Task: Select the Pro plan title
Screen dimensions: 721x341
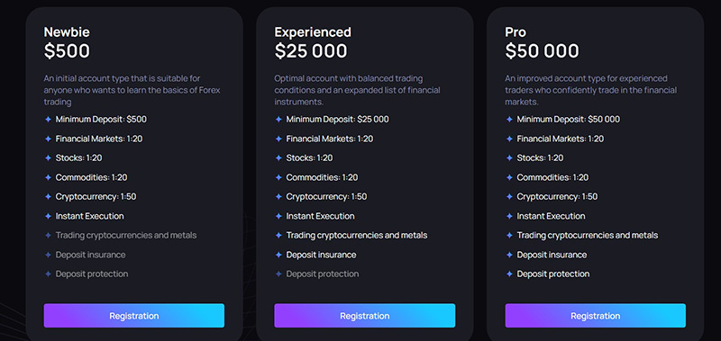Action: pos(516,31)
